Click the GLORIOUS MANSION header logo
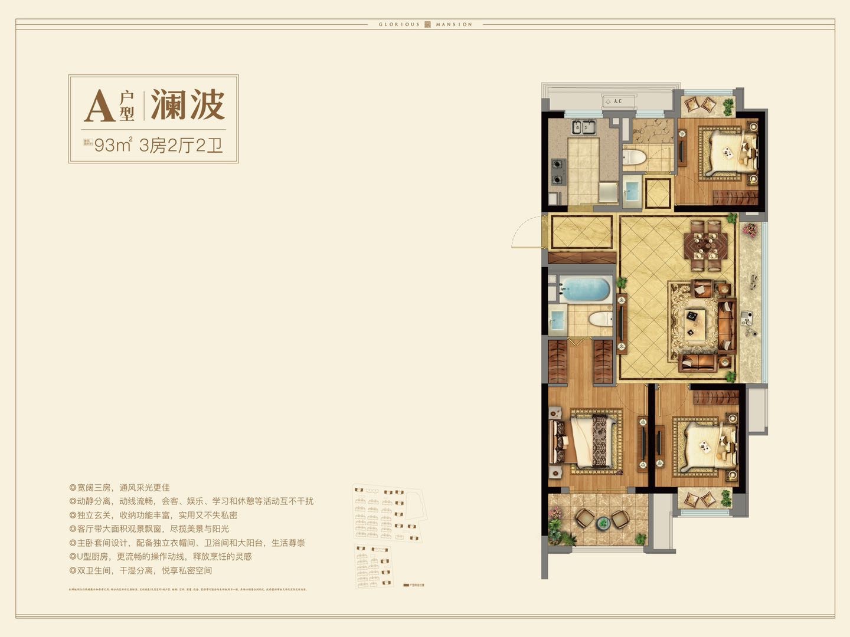Image resolution: width=850 pixels, height=637 pixels. point(426,24)
